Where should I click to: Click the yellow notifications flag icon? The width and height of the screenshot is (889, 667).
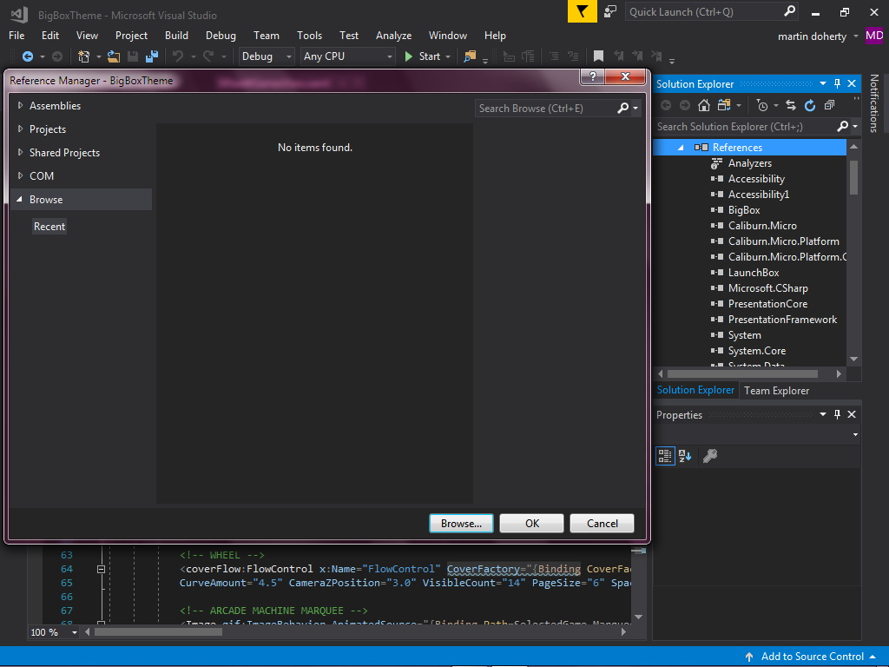coord(583,11)
